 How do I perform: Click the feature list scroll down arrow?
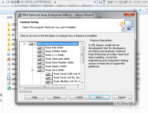pos(82,83)
